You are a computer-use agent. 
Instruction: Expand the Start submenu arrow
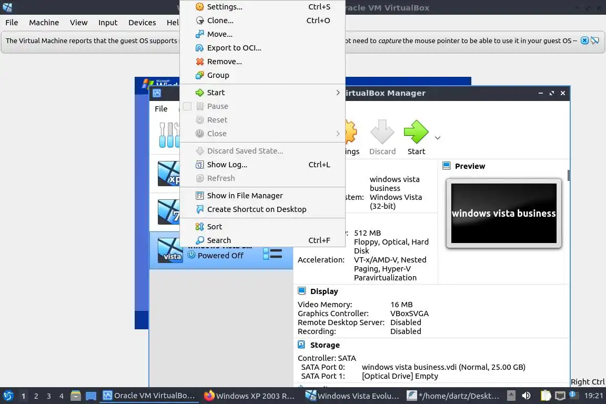pyautogui.click(x=338, y=93)
